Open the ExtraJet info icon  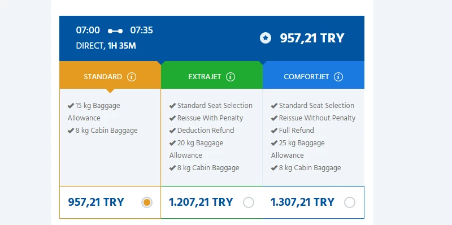point(231,77)
